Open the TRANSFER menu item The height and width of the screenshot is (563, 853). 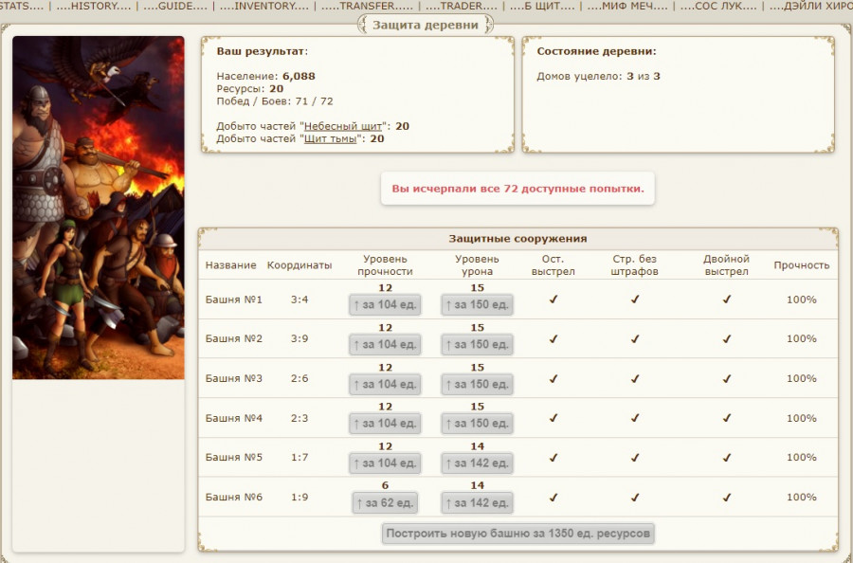(367, 6)
